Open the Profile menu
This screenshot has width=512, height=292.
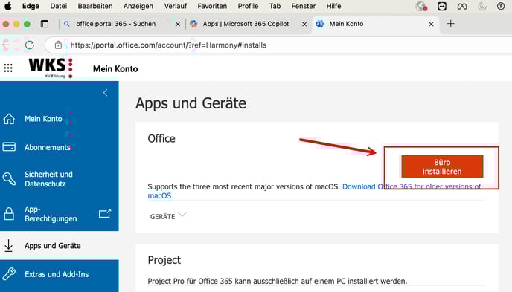(x=248, y=6)
